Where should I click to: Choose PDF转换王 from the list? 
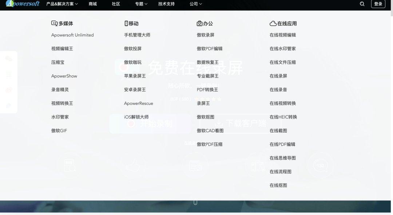click(207, 90)
